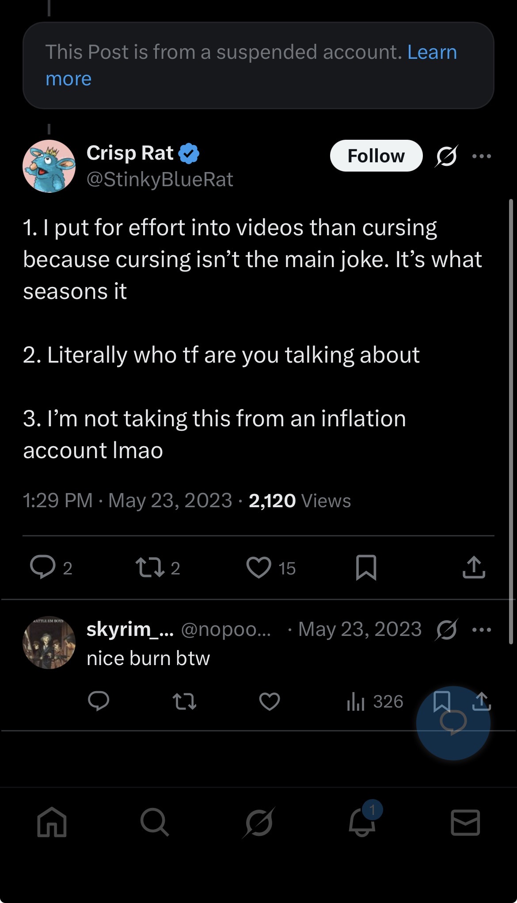Go to the Home tab
This screenshot has height=903, width=517.
tap(52, 822)
